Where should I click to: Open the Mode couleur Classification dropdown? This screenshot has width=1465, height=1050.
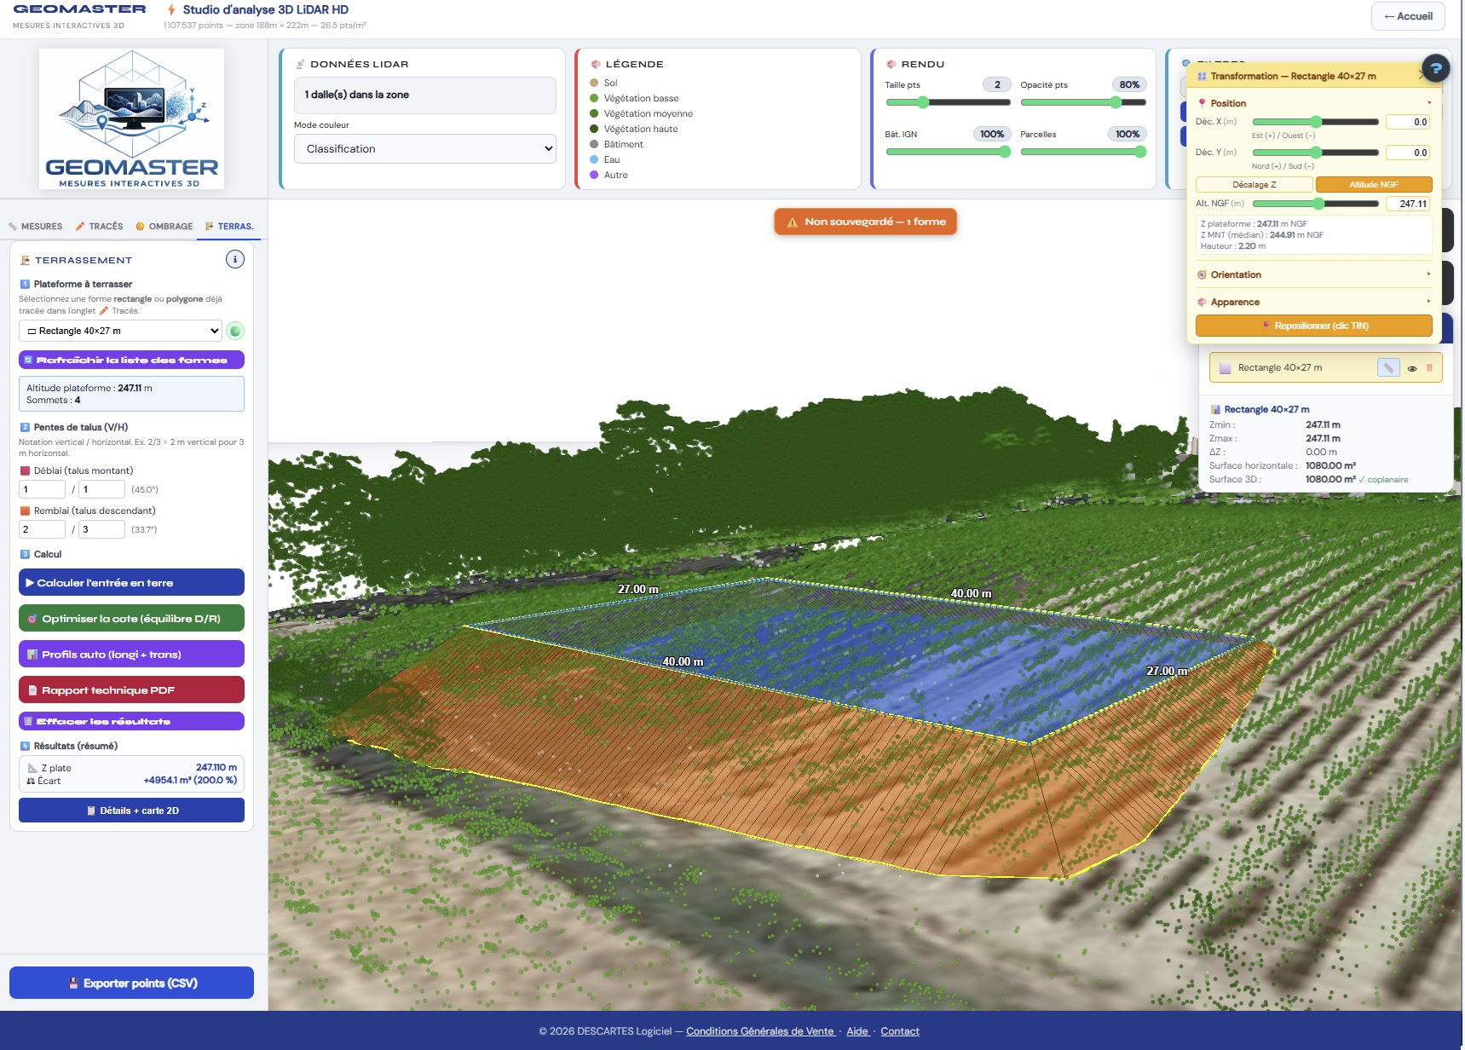(425, 149)
